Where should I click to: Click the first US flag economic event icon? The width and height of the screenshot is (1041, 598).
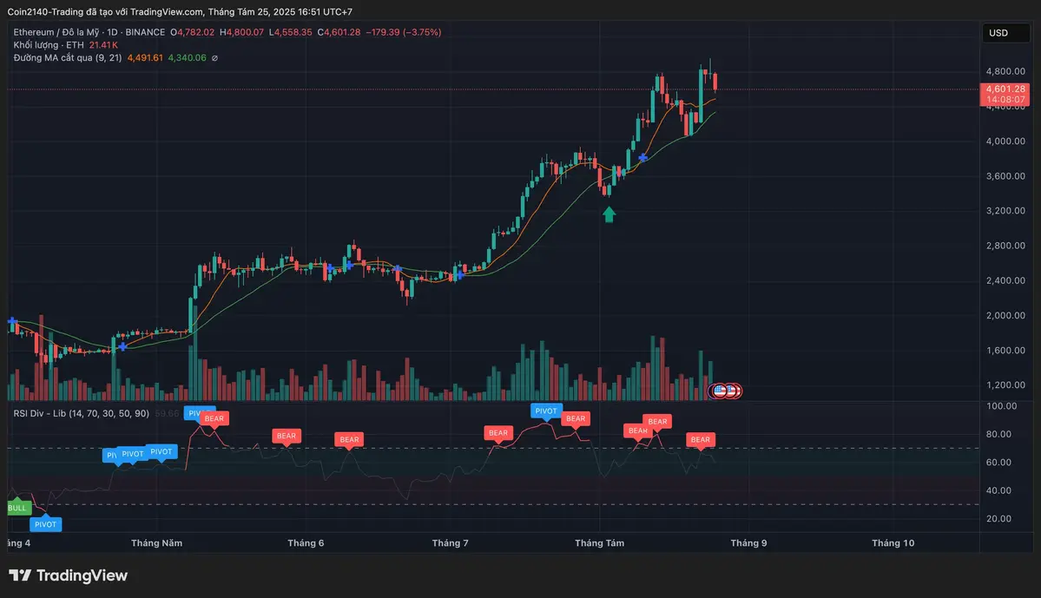coord(720,391)
